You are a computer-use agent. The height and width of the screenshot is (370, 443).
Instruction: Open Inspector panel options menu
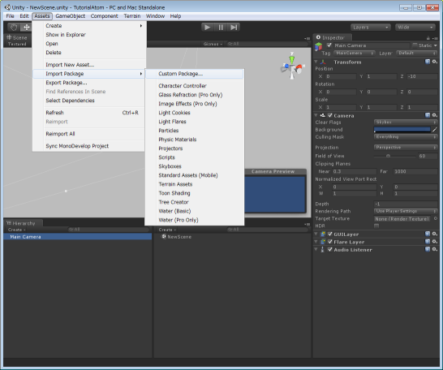click(435, 38)
